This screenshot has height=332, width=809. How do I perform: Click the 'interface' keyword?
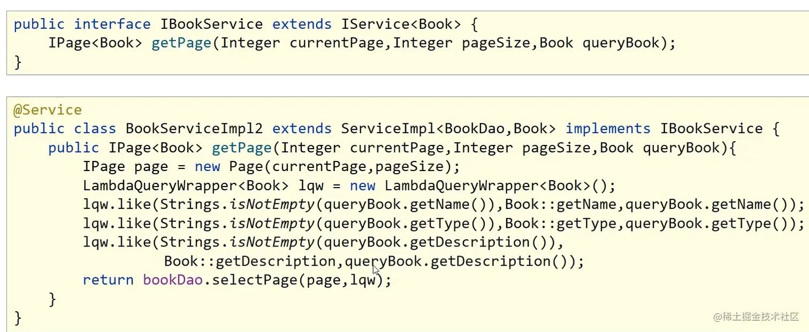[112, 25]
